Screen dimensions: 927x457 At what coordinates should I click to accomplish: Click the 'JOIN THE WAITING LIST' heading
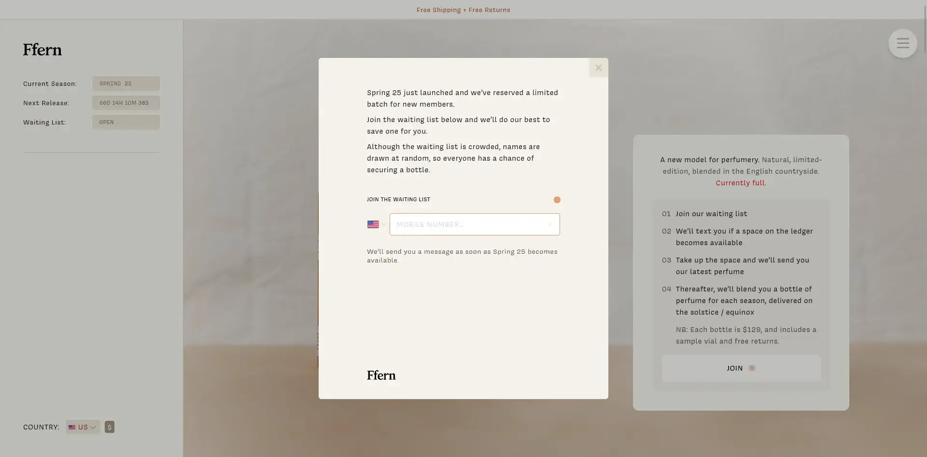(398, 199)
